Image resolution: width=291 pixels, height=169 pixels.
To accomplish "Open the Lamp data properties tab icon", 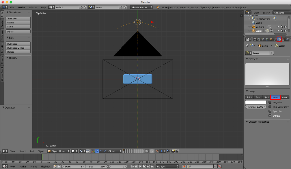I will 279,39.
